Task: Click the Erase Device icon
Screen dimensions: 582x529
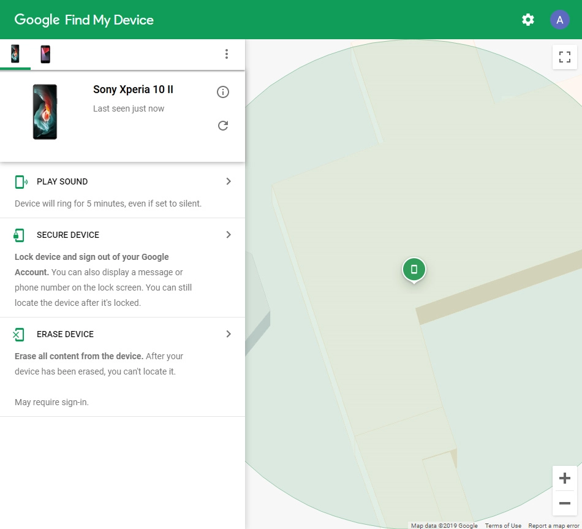Action: pyautogui.click(x=18, y=334)
